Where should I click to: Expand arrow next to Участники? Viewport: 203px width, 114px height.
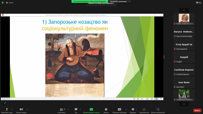pyautogui.click(x=68, y=109)
